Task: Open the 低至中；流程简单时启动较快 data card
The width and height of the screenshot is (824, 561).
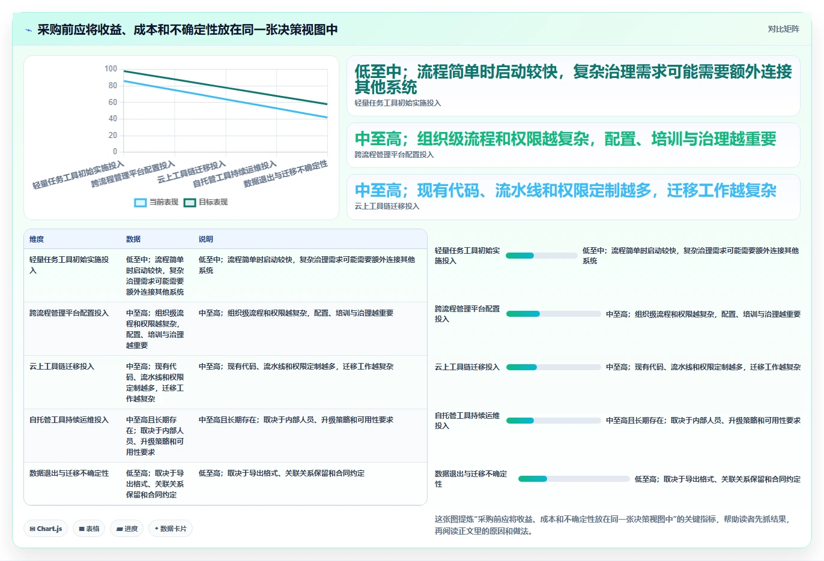Action: pos(574,86)
